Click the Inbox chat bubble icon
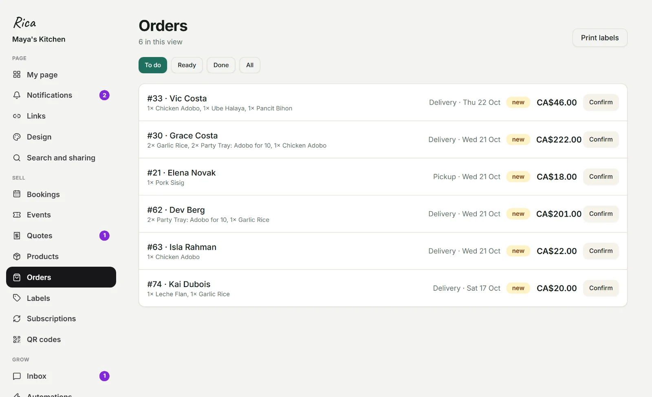This screenshot has width=652, height=397. click(17, 376)
